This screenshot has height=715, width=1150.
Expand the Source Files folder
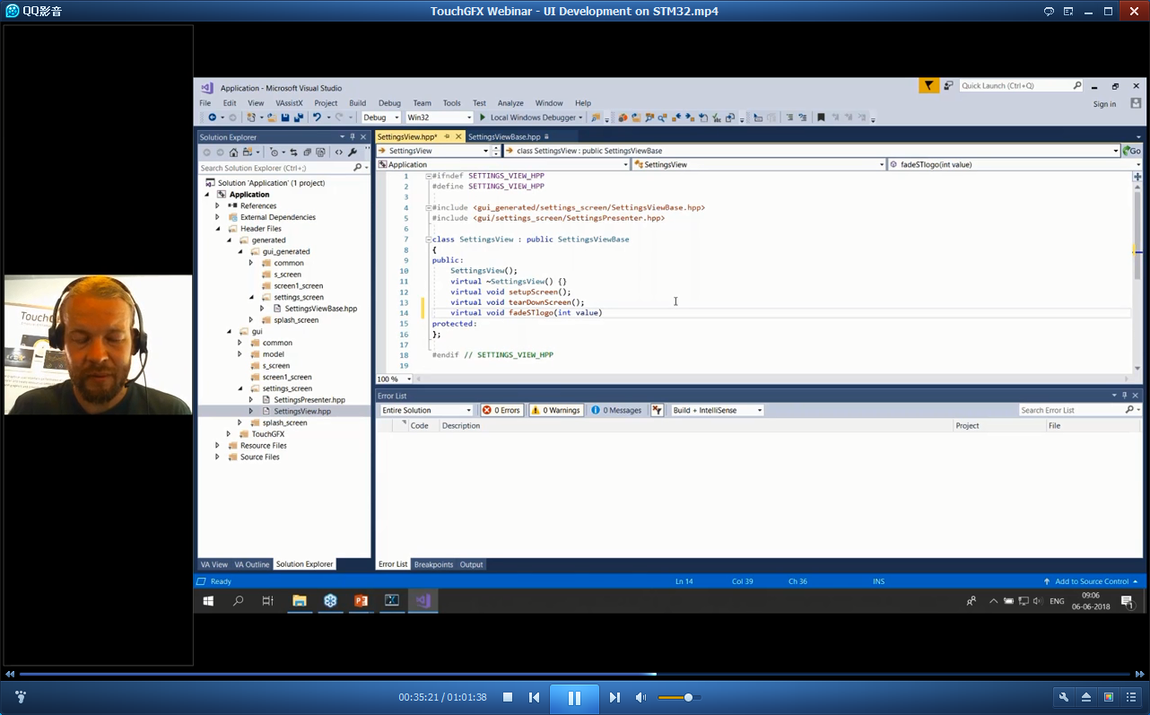217,457
